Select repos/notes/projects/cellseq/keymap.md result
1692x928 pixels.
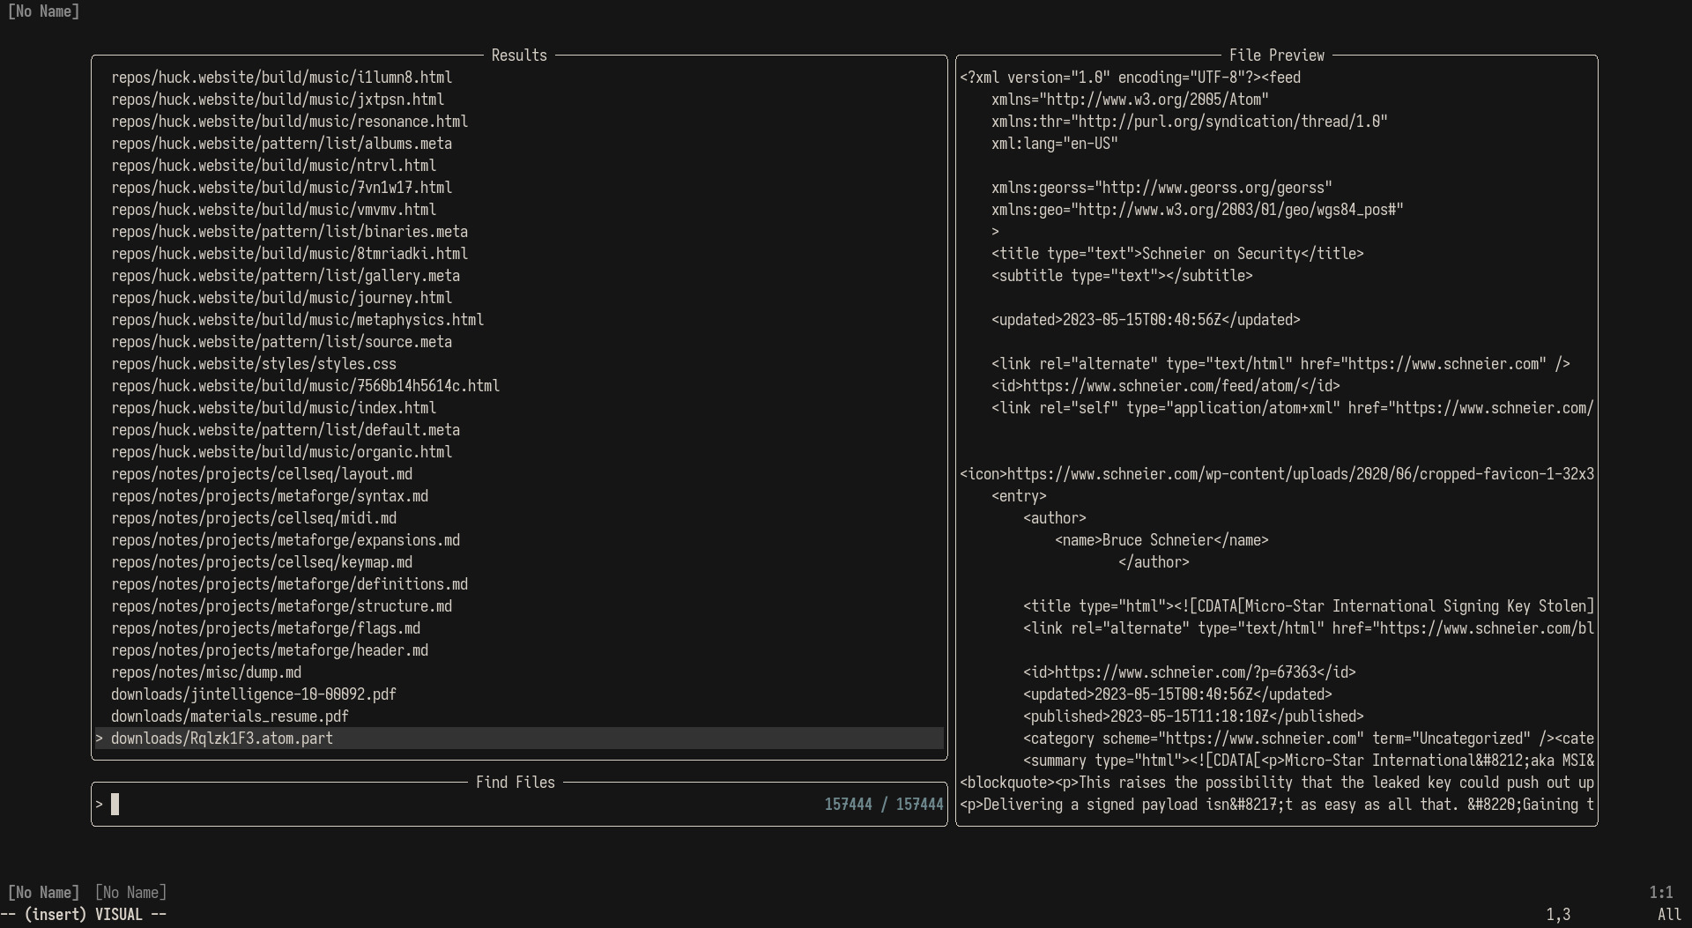click(519, 562)
